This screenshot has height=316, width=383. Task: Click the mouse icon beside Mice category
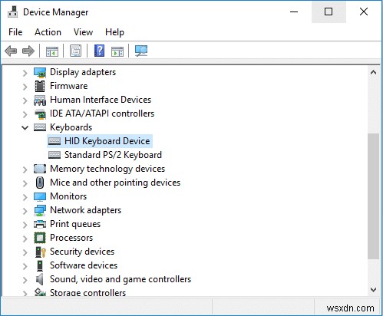pos(40,183)
